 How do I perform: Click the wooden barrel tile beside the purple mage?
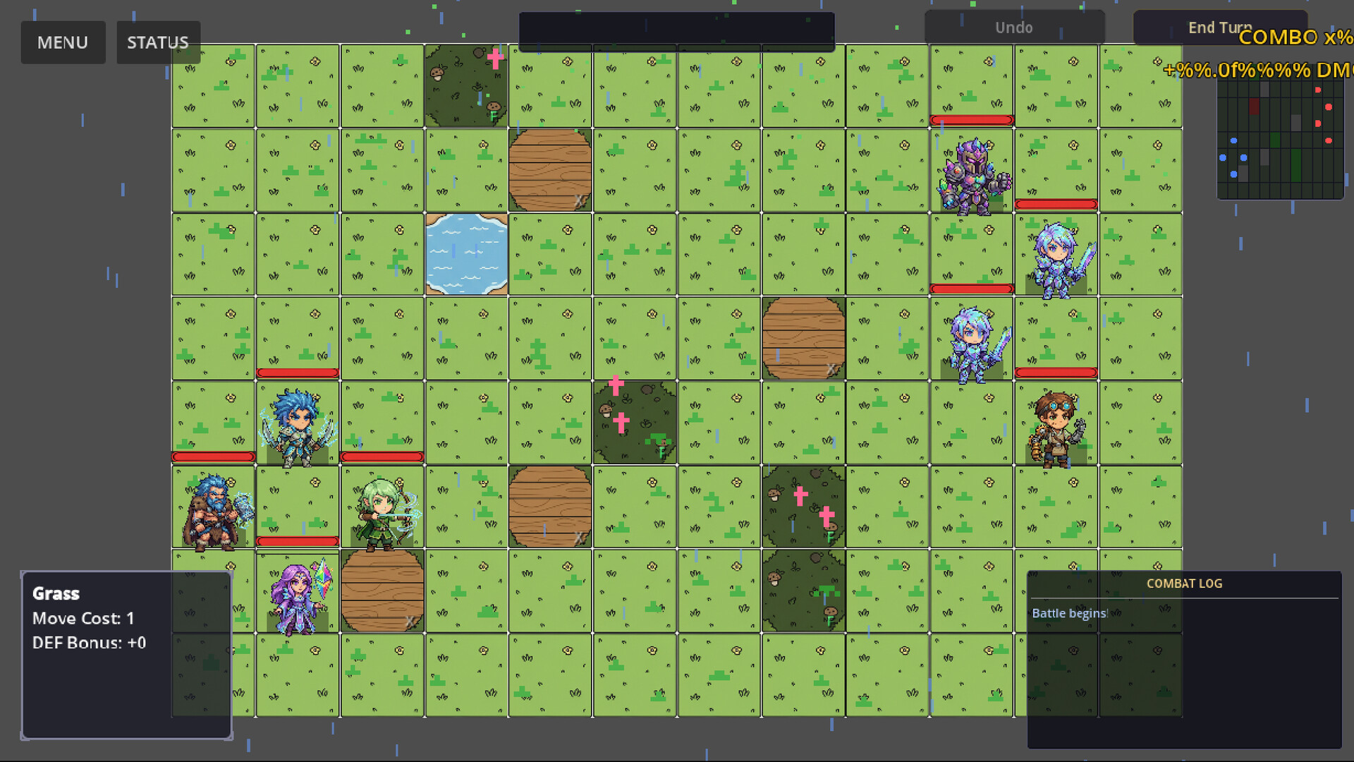point(382,591)
